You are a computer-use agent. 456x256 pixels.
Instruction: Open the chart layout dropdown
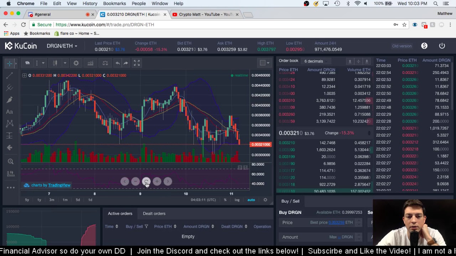click(264, 63)
